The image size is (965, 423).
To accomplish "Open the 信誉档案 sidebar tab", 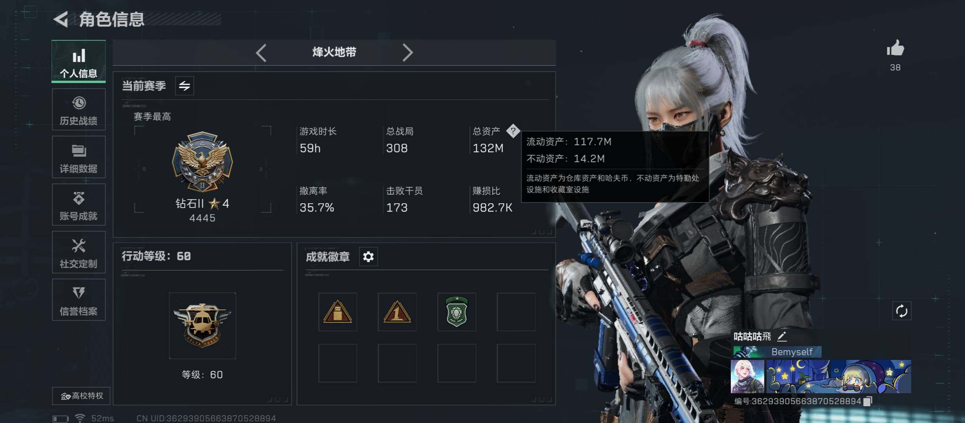I will [x=79, y=300].
